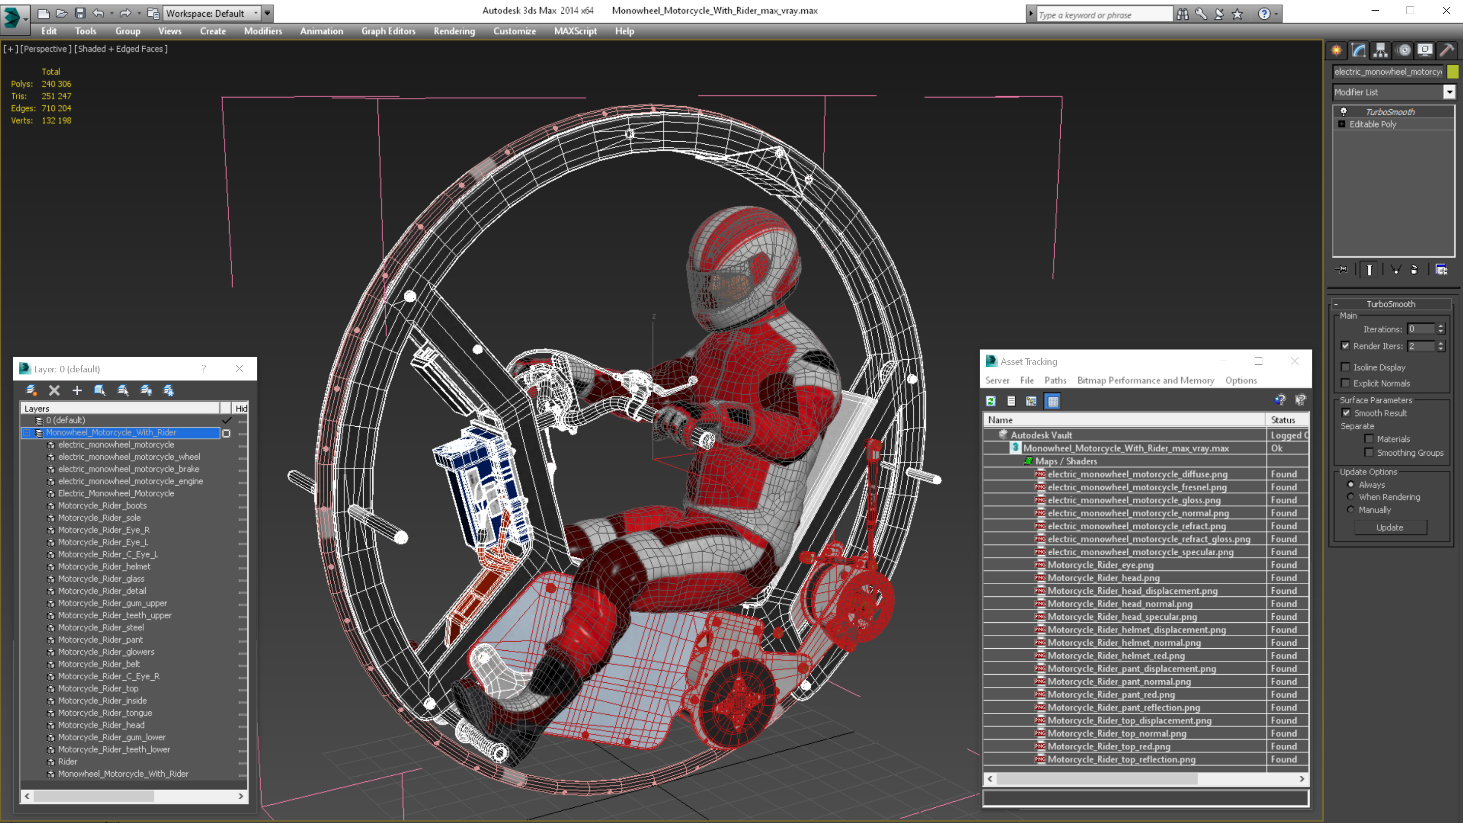Open Paths menu in Asset Tracking

pyautogui.click(x=1055, y=380)
